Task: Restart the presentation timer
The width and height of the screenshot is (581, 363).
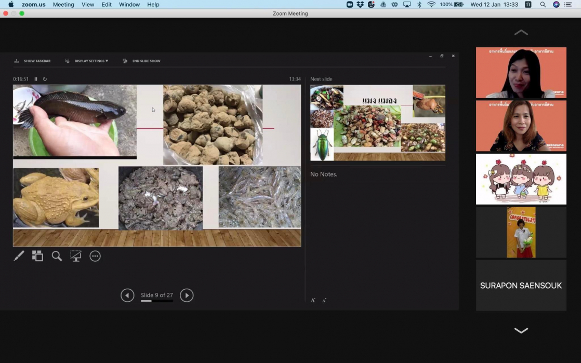Action: click(x=45, y=79)
